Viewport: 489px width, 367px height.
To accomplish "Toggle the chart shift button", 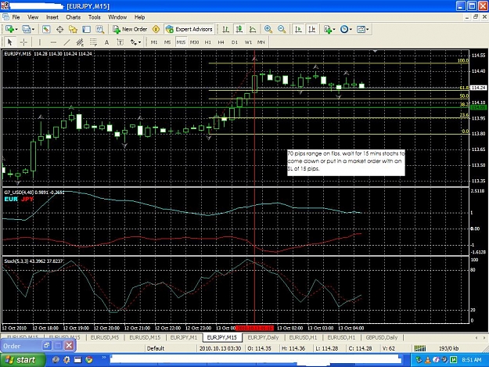I will tap(311, 29).
